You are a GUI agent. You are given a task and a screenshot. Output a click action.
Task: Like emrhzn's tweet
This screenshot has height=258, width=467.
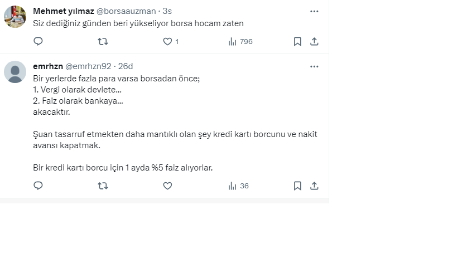coord(167,186)
